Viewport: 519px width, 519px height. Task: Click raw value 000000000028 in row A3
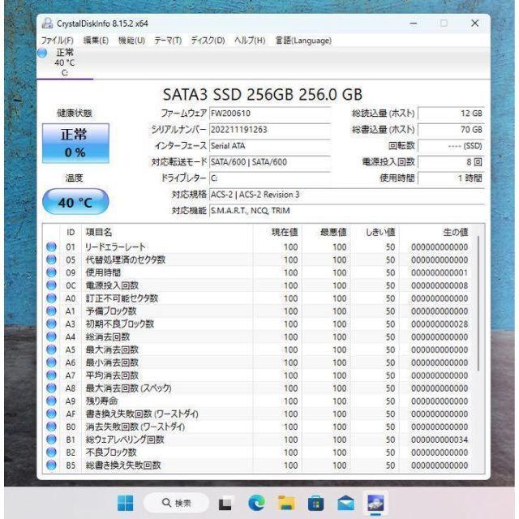tap(440, 324)
